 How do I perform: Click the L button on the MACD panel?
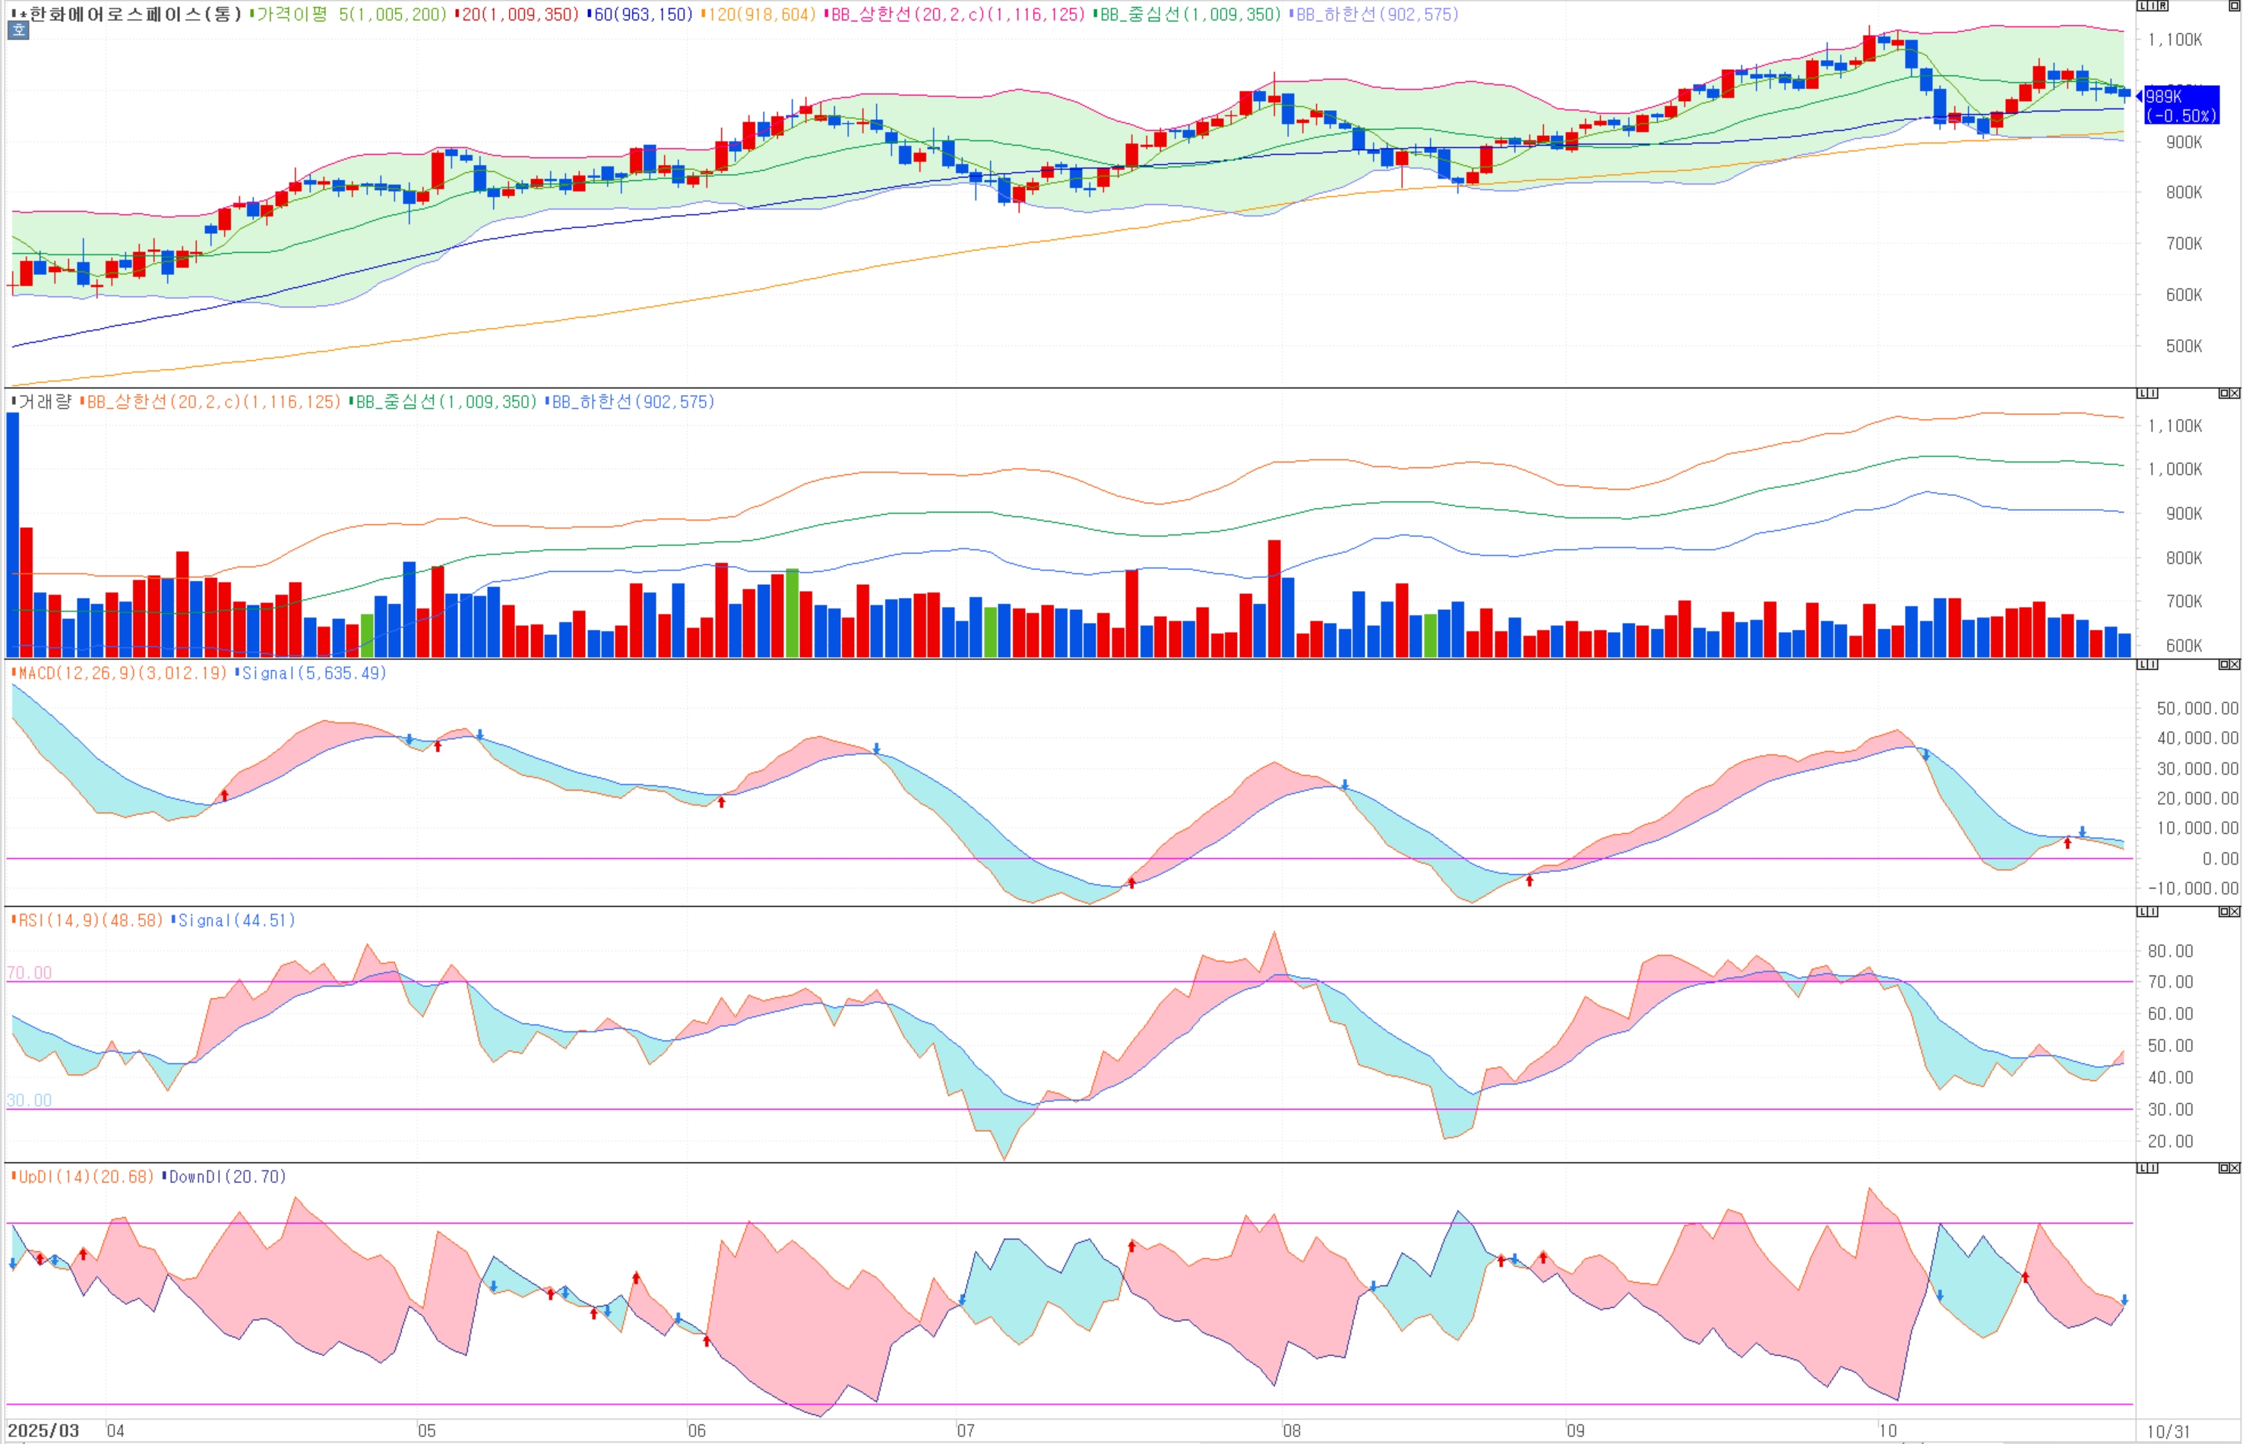2143,664
